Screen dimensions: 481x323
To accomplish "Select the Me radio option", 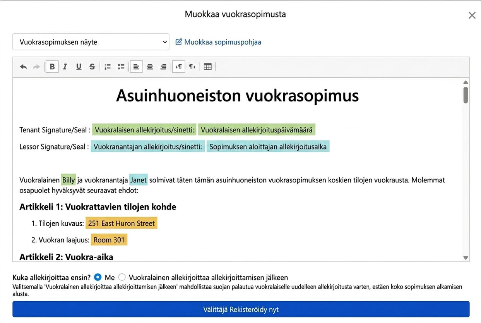I will coord(98,277).
